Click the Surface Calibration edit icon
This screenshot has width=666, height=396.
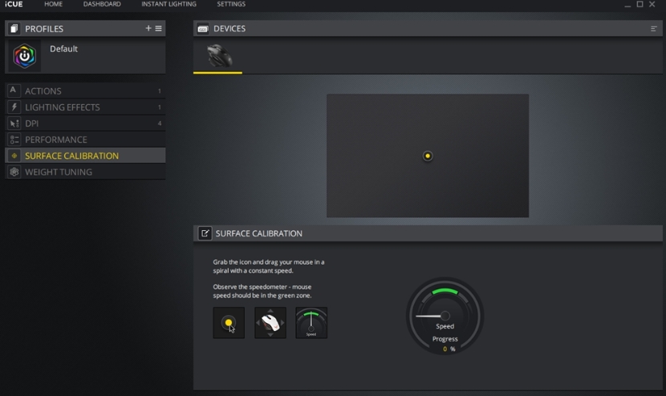205,233
